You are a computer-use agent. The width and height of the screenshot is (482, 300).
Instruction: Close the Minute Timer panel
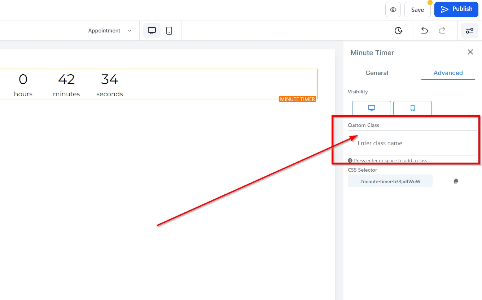[x=470, y=52]
